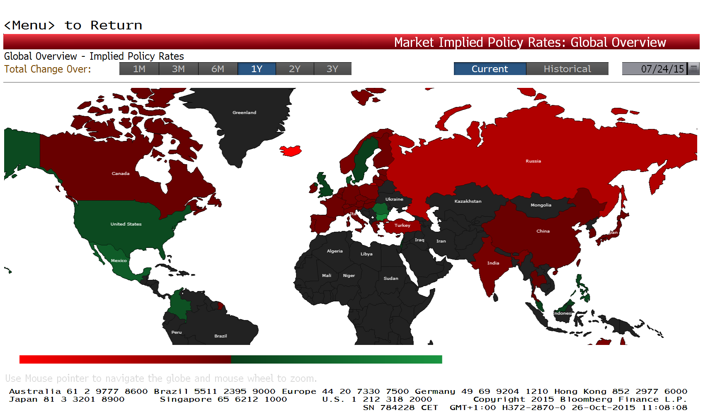Click Mexico on the map
Screen dimensions: 703x415
coord(119,261)
